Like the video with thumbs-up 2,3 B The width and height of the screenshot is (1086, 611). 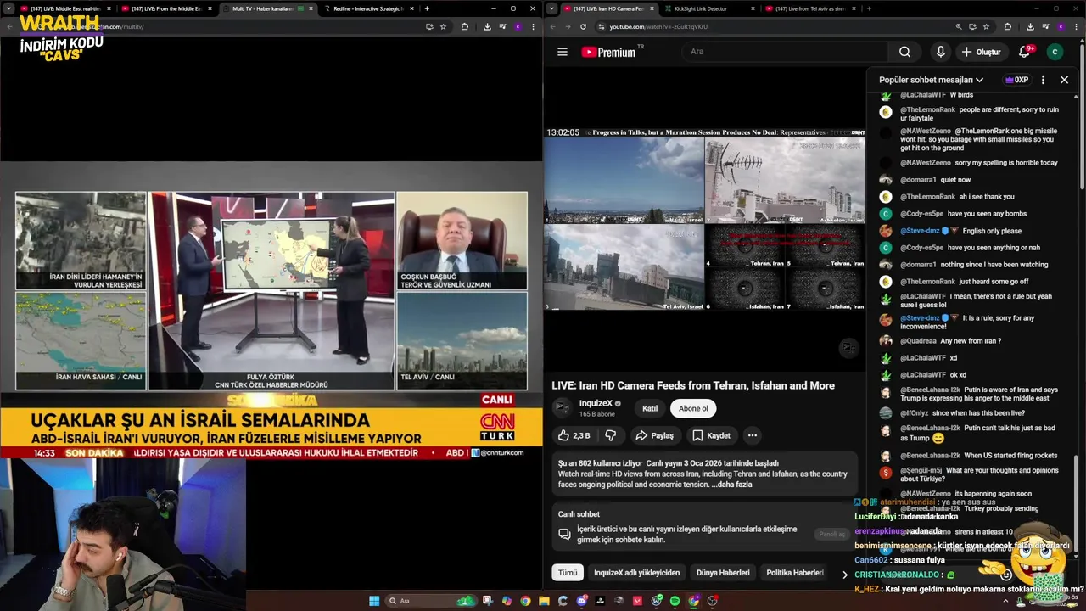[574, 435]
